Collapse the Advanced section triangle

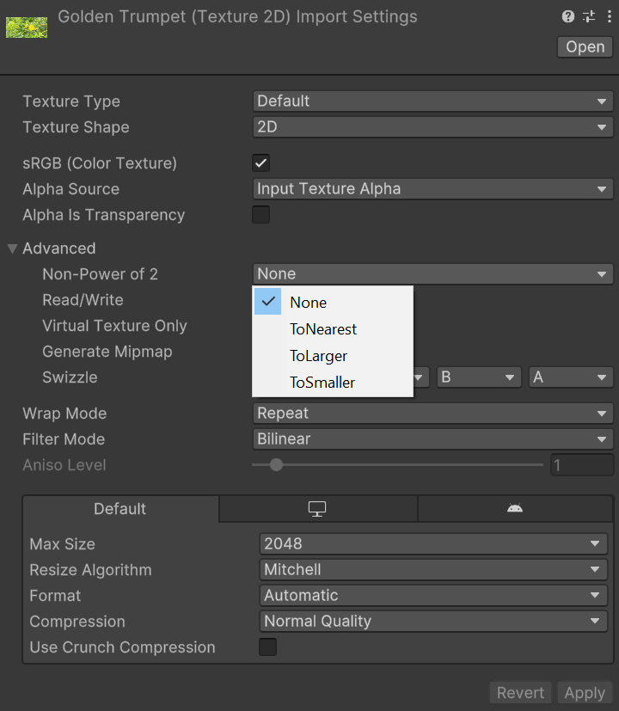[12, 248]
